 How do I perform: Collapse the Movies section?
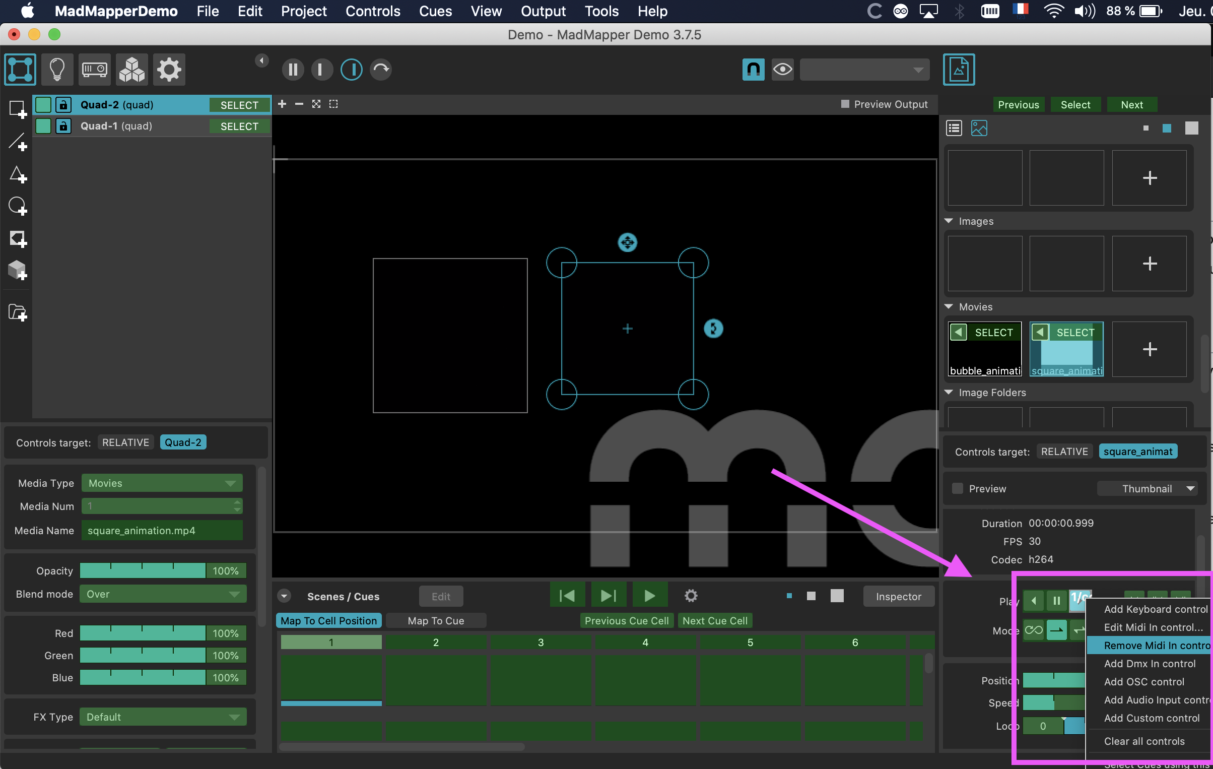coord(949,306)
